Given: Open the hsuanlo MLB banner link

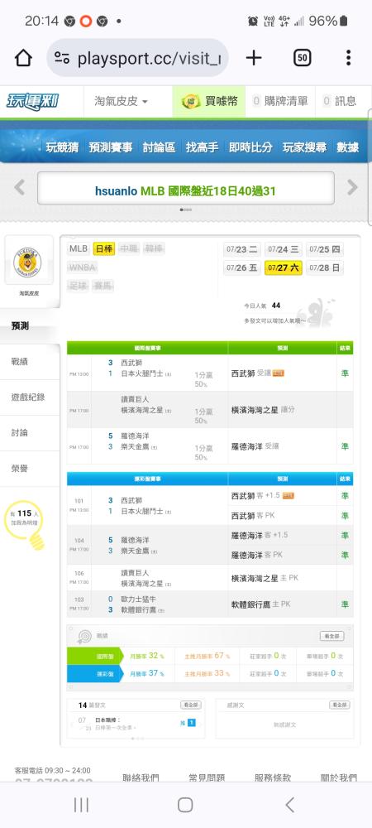Looking at the screenshot, I should click(185, 190).
